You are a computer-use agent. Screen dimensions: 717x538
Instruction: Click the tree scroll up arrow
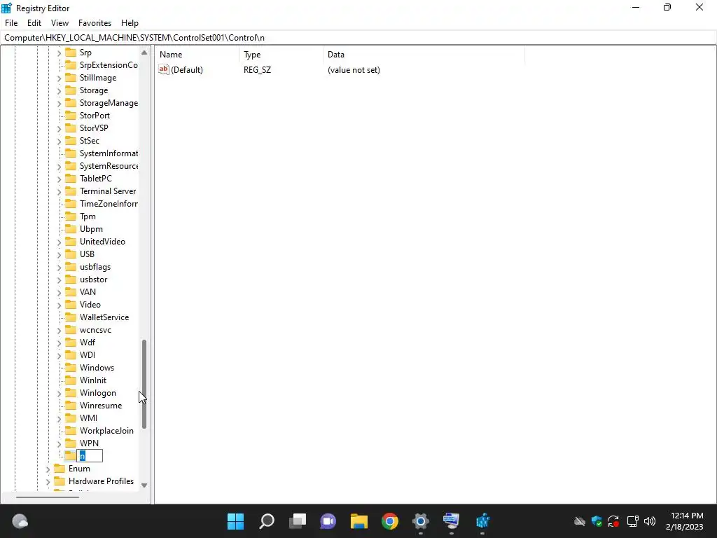[x=144, y=53]
